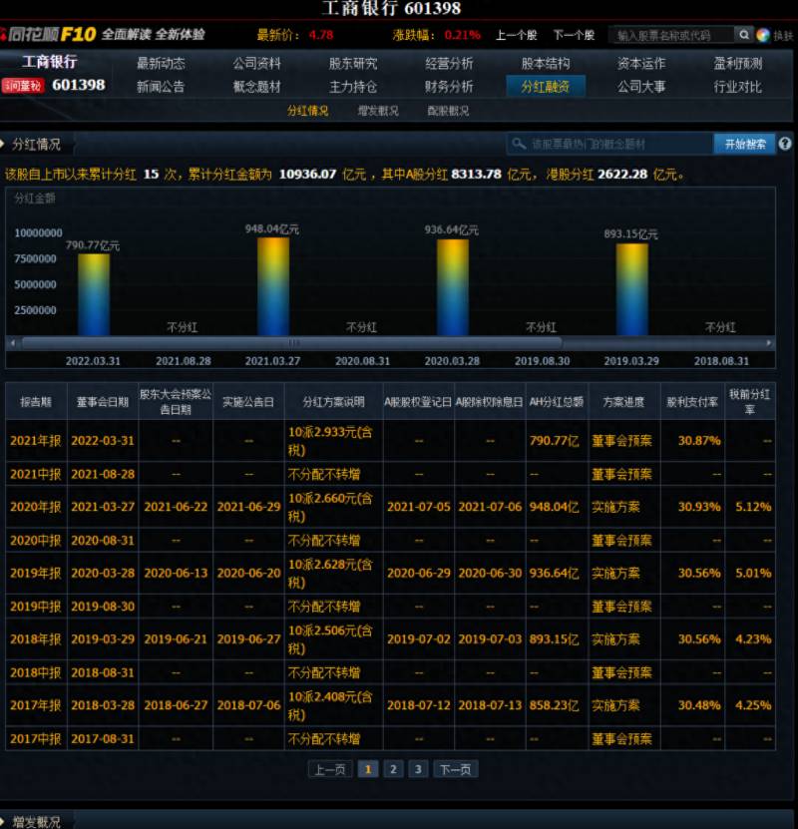Open the 资本运作 tab
Image resolution: width=798 pixels, height=829 pixels.
[x=641, y=64]
